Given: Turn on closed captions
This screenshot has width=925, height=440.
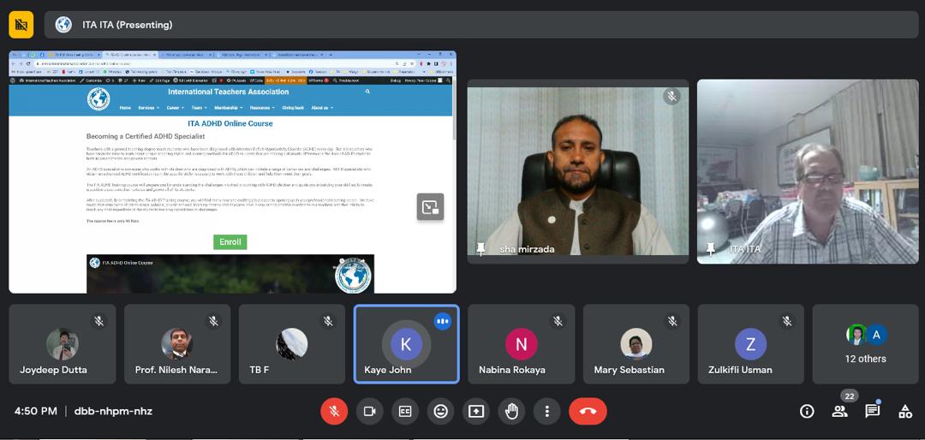Looking at the screenshot, I should [405, 411].
